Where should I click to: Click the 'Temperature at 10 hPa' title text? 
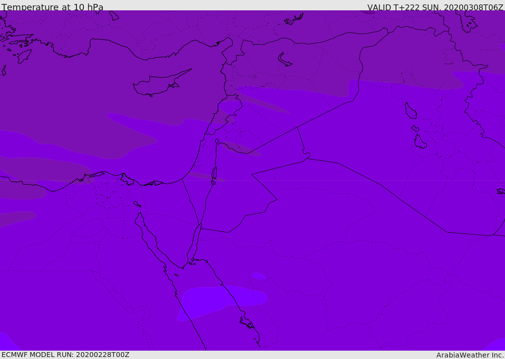52,7
